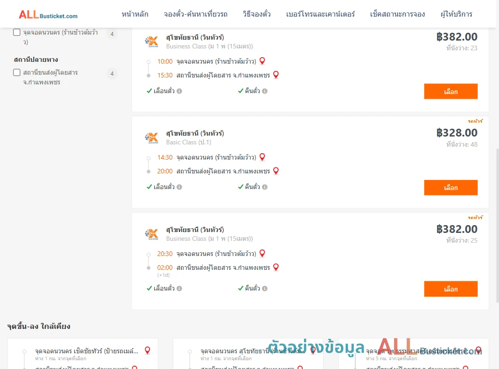Click ที่นั่งว่าง: 25 seat count
499x369 pixels.
pyautogui.click(x=462, y=240)
